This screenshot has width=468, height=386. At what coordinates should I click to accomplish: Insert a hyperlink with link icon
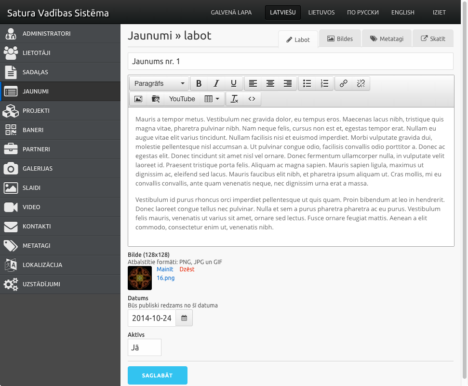(x=344, y=83)
